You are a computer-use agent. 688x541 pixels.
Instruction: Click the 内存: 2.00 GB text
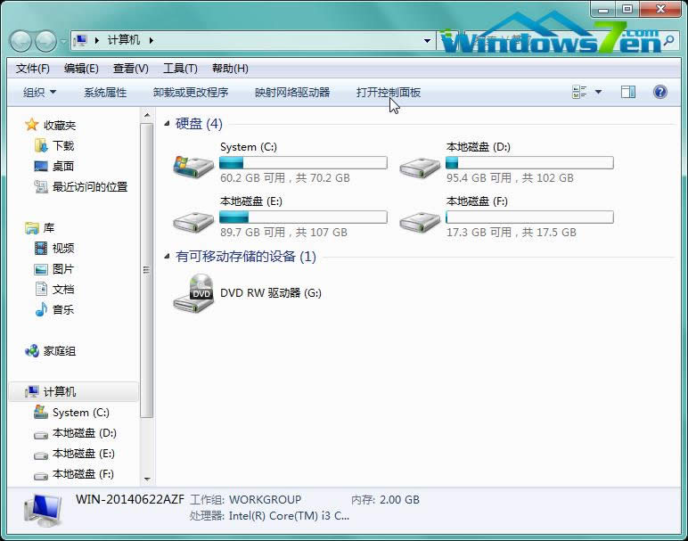pyautogui.click(x=385, y=500)
